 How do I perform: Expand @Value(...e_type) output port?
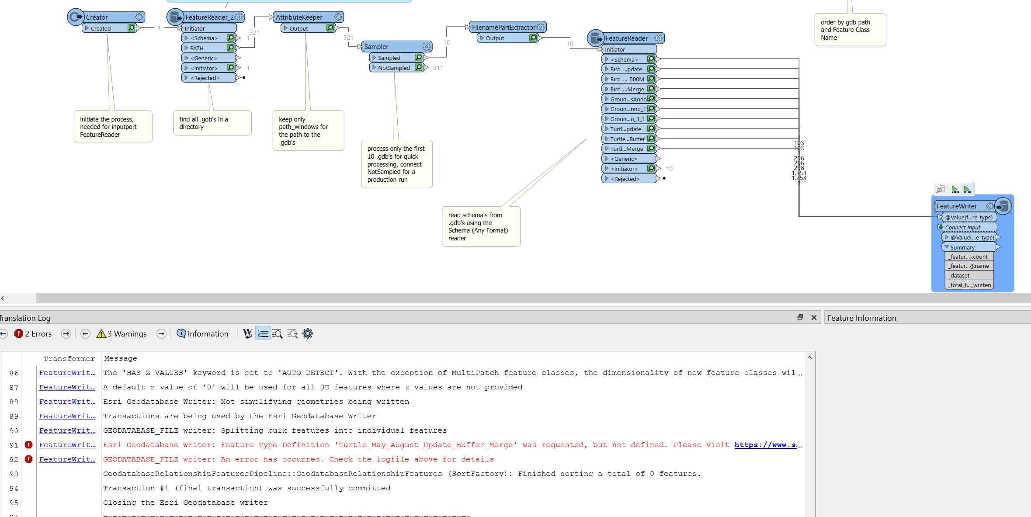(x=947, y=237)
